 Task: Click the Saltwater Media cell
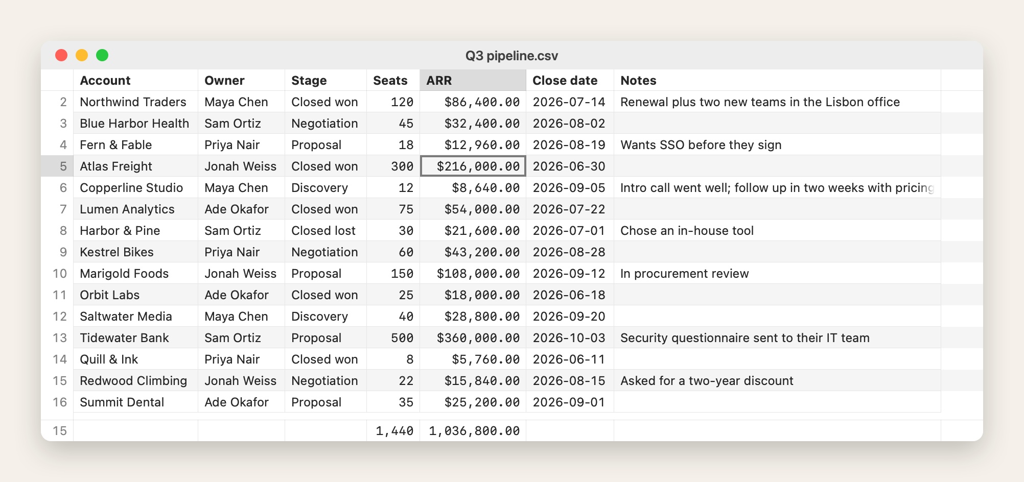[135, 316]
